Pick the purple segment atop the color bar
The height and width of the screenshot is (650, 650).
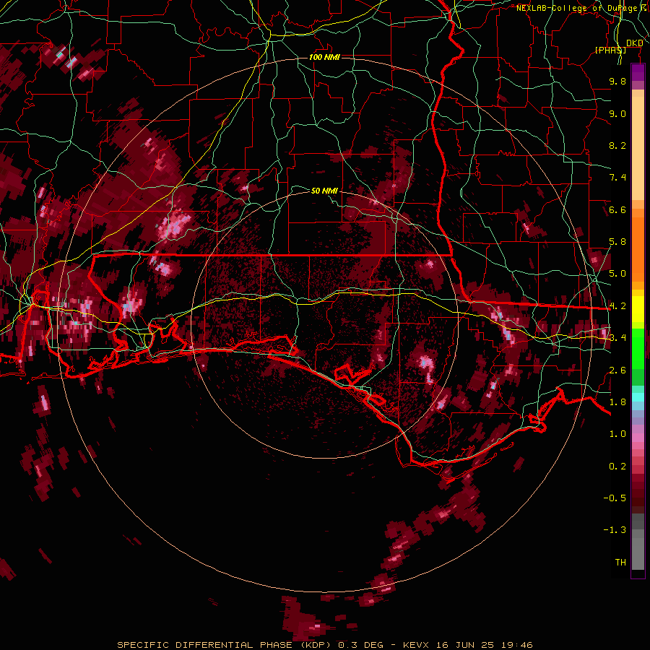pyautogui.click(x=638, y=72)
